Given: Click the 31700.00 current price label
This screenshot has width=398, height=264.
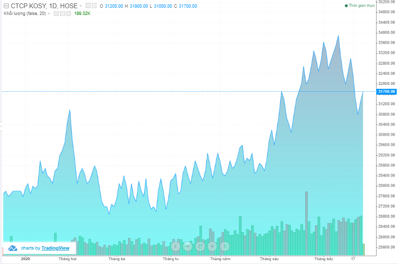Looking at the screenshot, I should 386,91.
